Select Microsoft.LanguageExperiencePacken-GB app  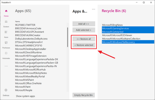pos(37,63)
